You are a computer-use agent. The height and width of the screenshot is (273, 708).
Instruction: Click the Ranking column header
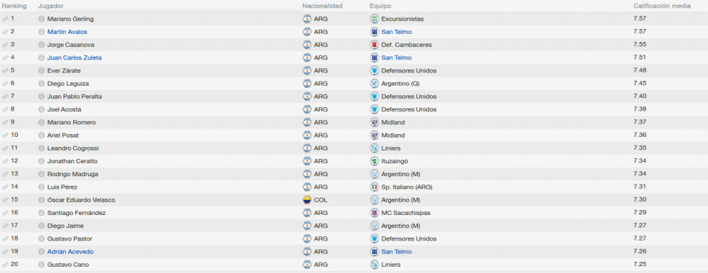click(x=14, y=6)
